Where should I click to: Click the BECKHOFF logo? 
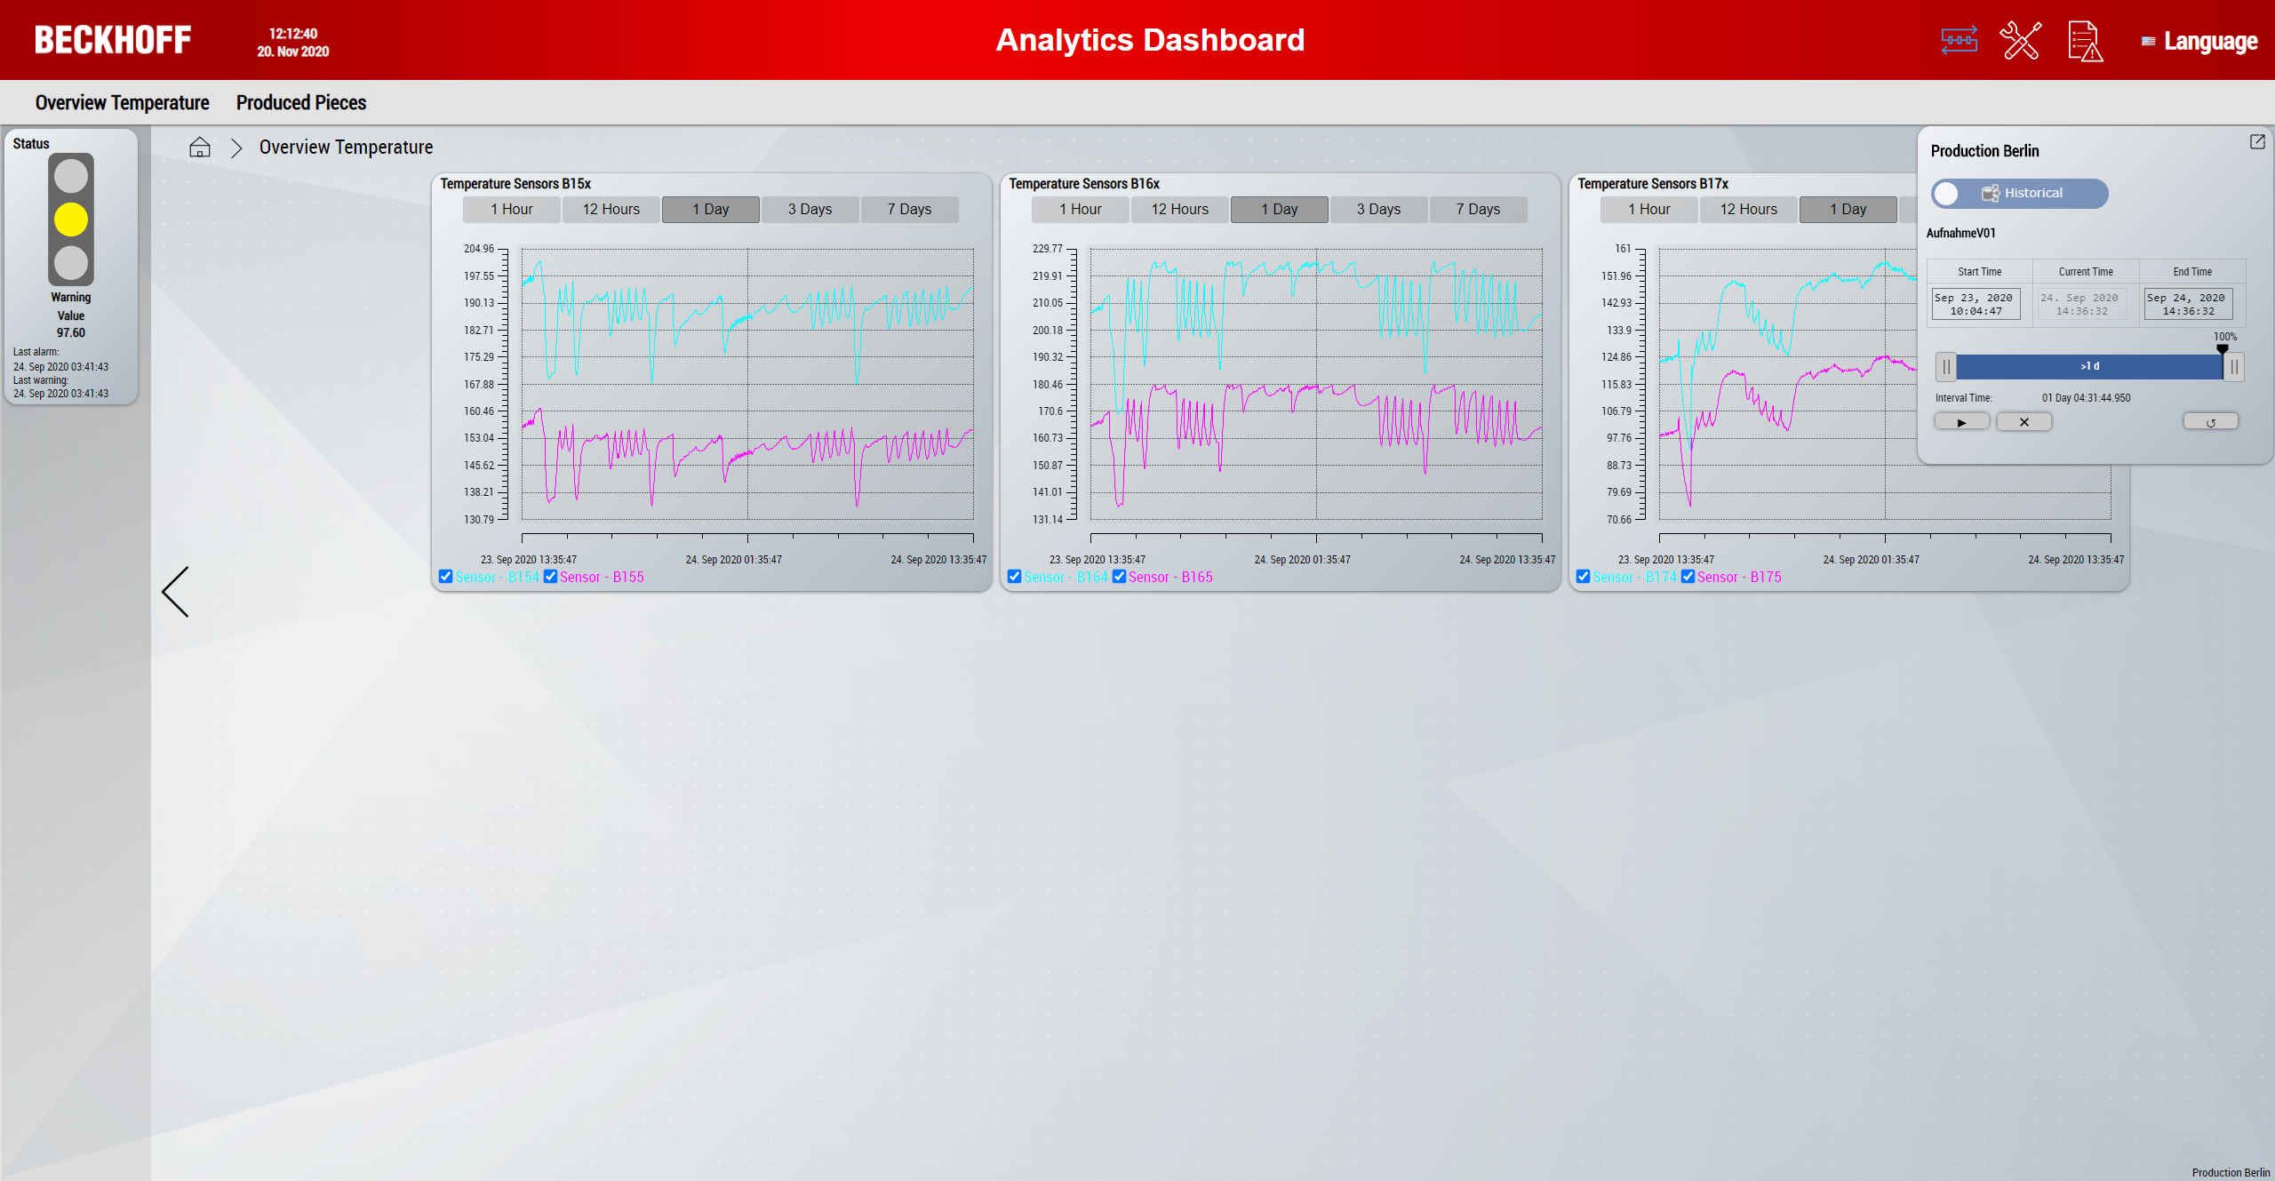click(113, 40)
